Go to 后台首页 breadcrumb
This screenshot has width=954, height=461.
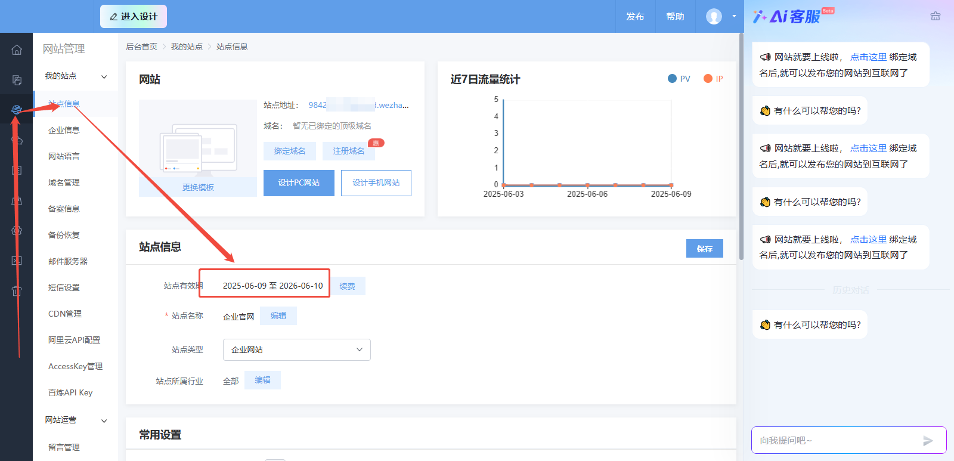click(x=141, y=47)
